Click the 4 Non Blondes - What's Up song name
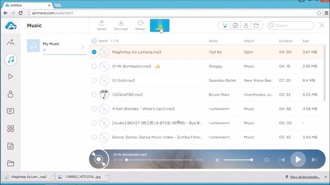This screenshot has height=185, width=330. 143,109
